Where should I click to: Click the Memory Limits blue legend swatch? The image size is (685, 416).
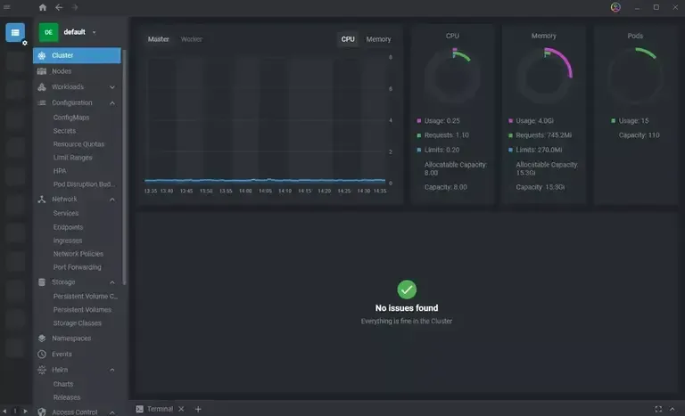pyautogui.click(x=510, y=150)
